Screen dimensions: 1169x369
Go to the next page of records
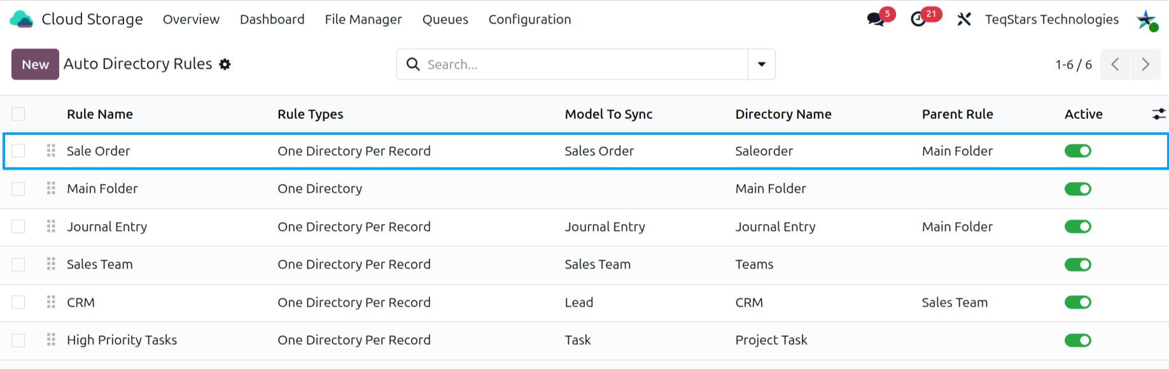tap(1145, 64)
